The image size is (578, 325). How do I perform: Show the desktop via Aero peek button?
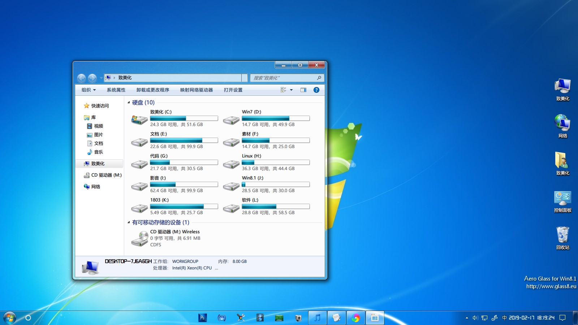pyautogui.click(x=574, y=318)
